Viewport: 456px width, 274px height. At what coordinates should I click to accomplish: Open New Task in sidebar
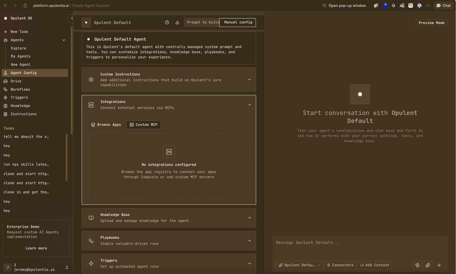tap(35, 32)
